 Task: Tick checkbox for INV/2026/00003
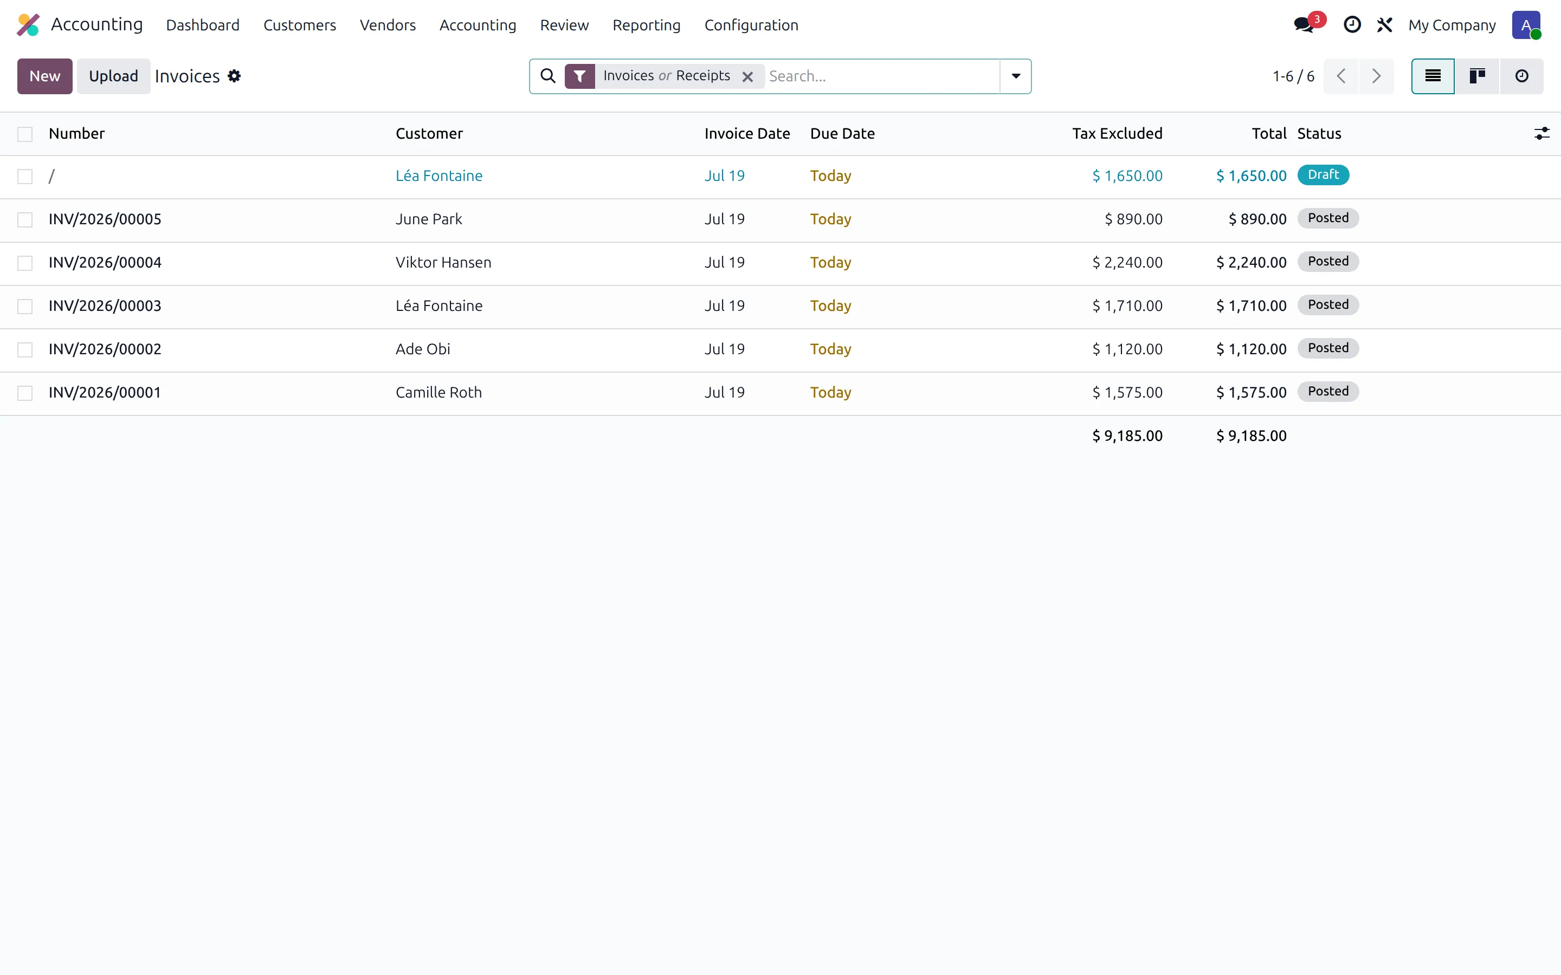tap(25, 306)
